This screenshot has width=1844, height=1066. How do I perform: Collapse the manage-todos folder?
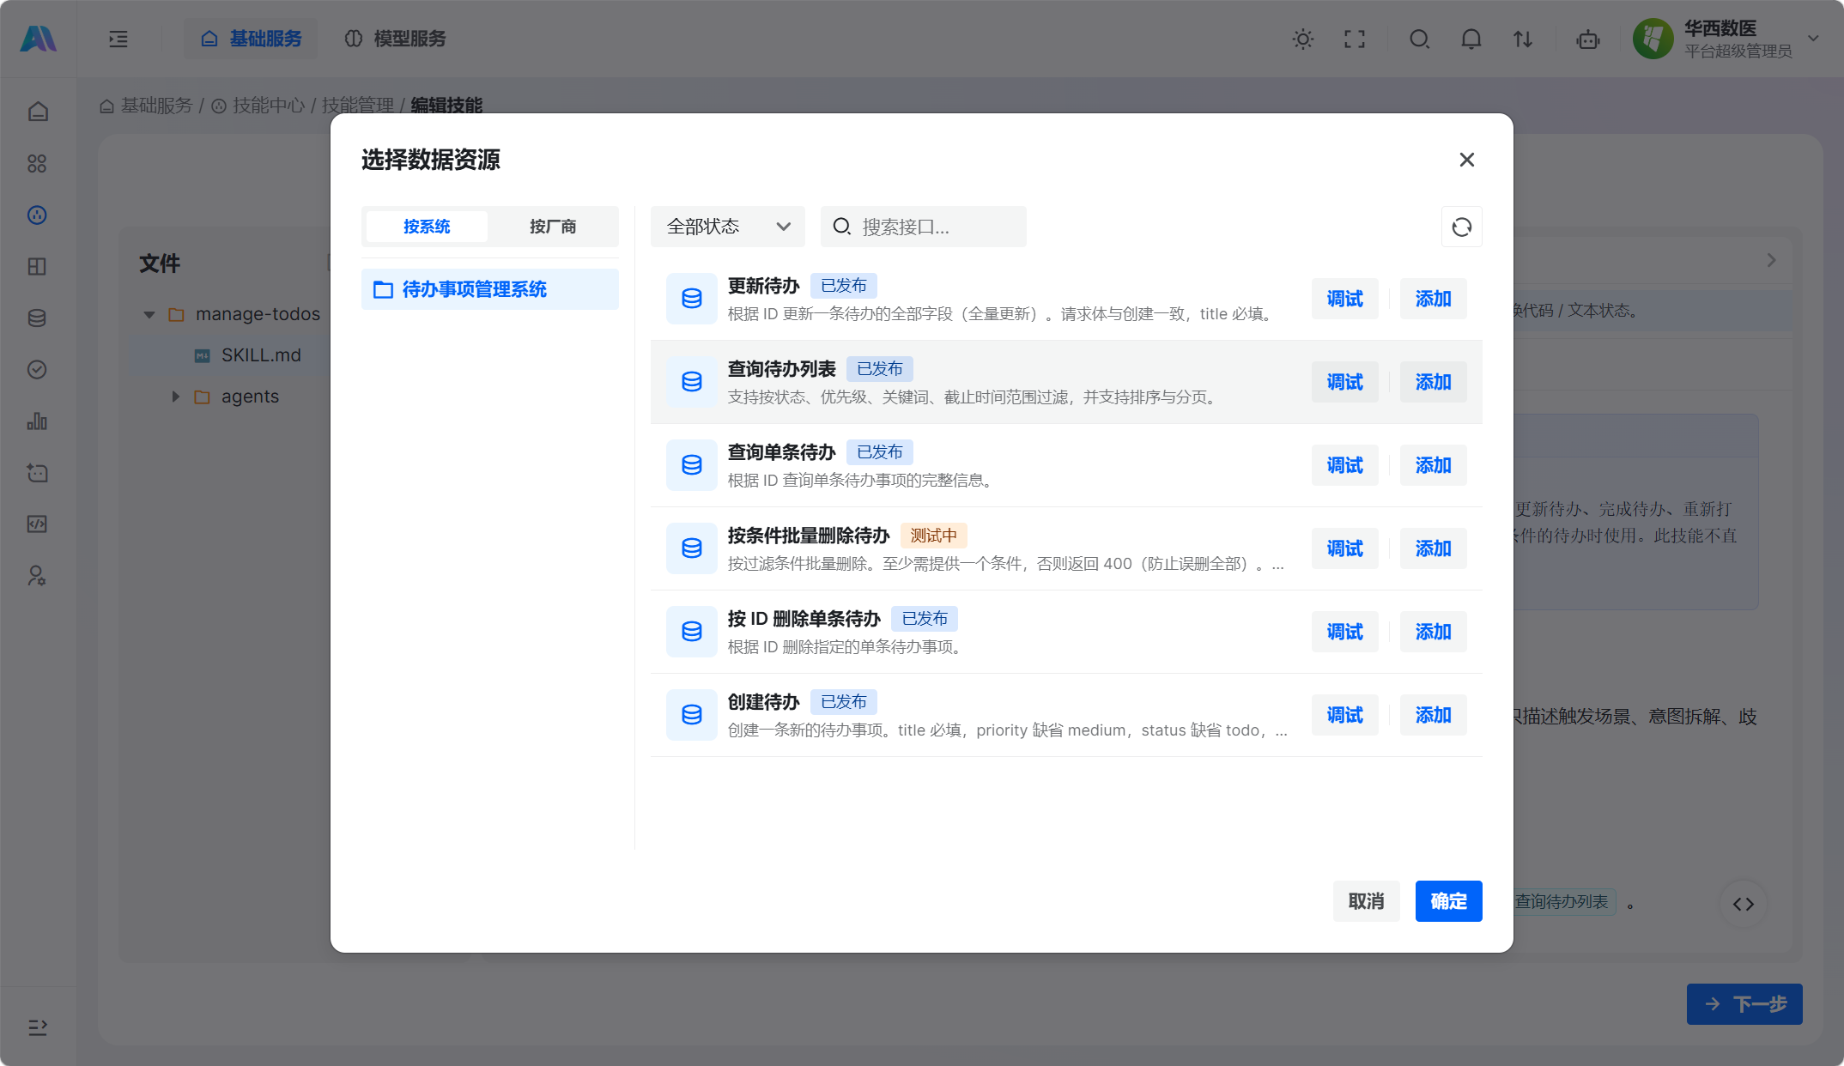coord(149,315)
